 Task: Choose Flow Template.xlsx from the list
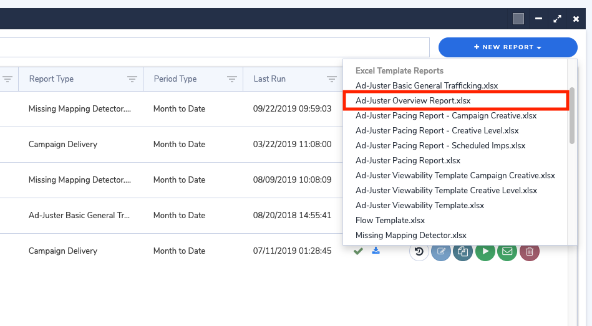tap(390, 221)
